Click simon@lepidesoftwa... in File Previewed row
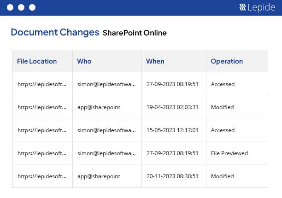Screen dimensions: 282x198 106,153
